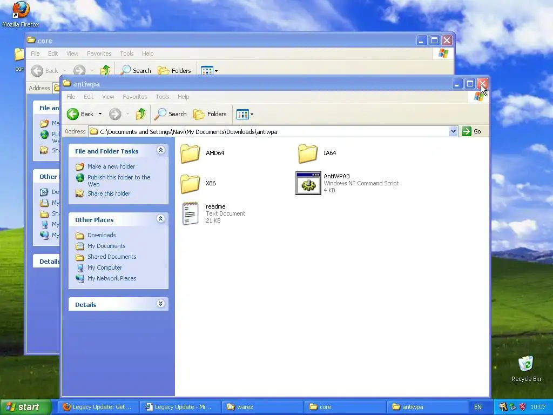
Task: Open Shared Documents in Other Places
Action: click(x=111, y=257)
